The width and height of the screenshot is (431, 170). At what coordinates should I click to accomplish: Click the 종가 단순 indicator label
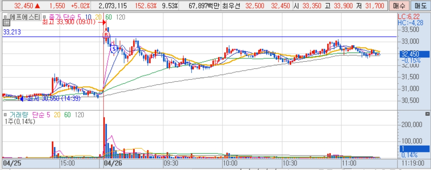(x=62, y=17)
